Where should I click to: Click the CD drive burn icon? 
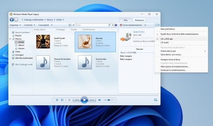coord(126,37)
